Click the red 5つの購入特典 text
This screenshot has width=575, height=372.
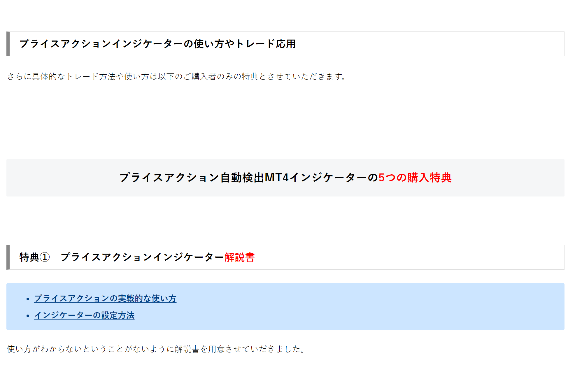click(x=415, y=178)
